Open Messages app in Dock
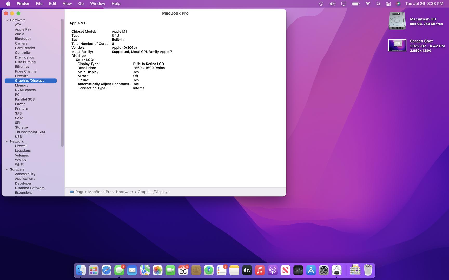The image size is (449, 280). pyautogui.click(x=119, y=270)
